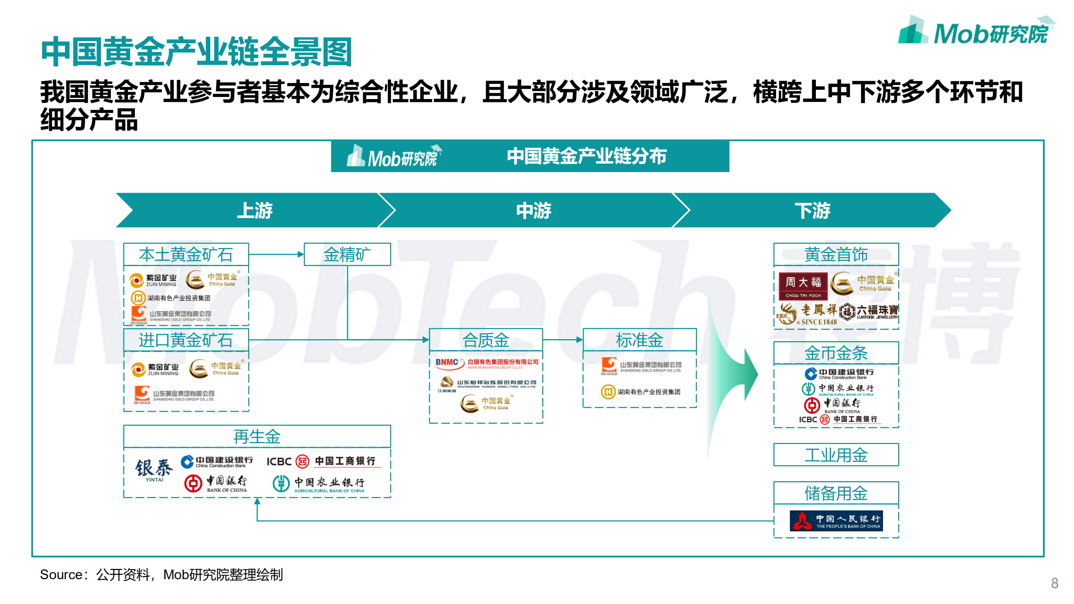Select the 下游 arrow stage
Viewport: 1074px width, 604px height.
812,210
